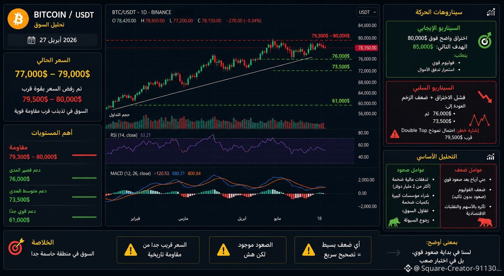Click the red bear icon

pyautogui.click(x=485, y=222)
